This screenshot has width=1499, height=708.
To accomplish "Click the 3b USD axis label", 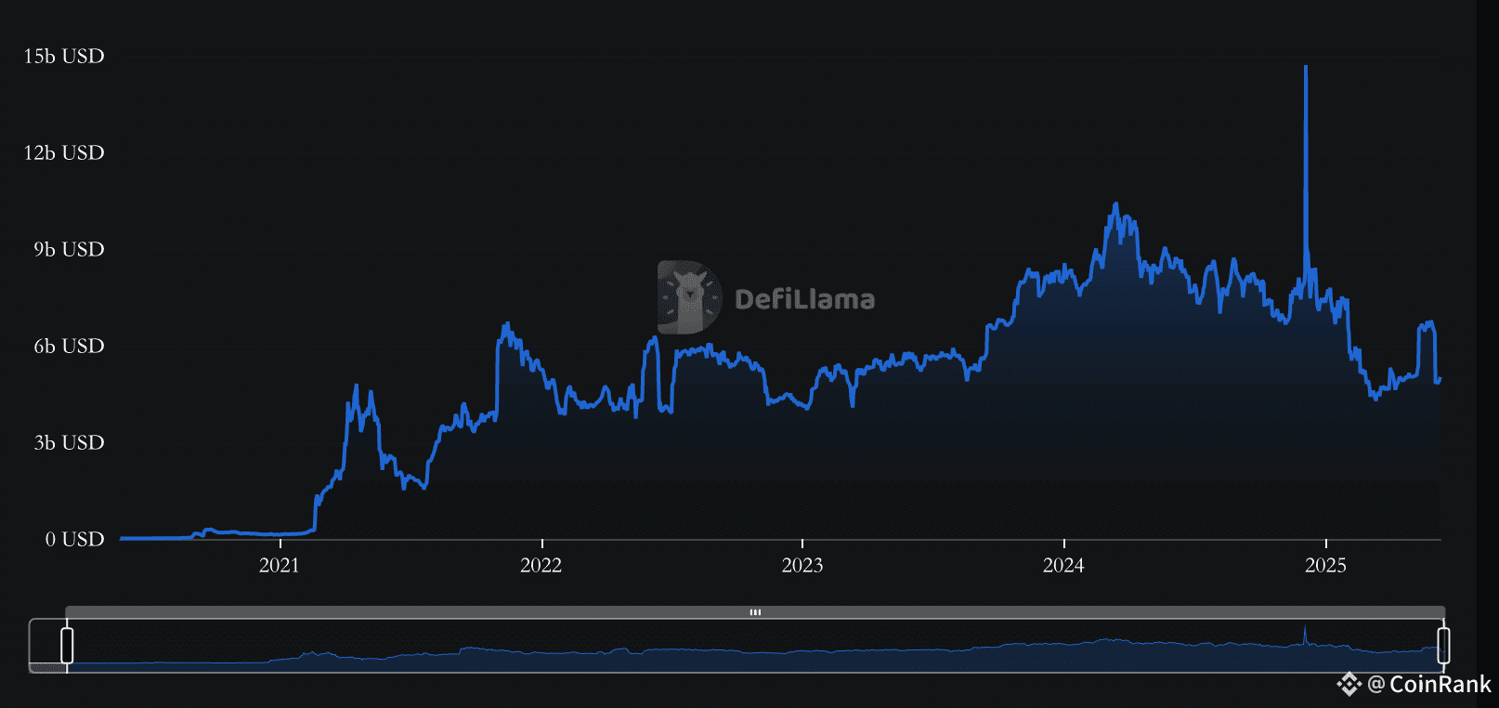I will pyautogui.click(x=70, y=442).
